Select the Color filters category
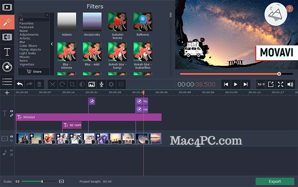Screen dimensions: 298x187 click(x=28, y=46)
